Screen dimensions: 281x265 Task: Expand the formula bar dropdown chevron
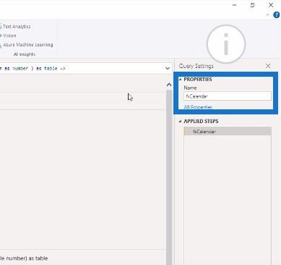(168, 68)
